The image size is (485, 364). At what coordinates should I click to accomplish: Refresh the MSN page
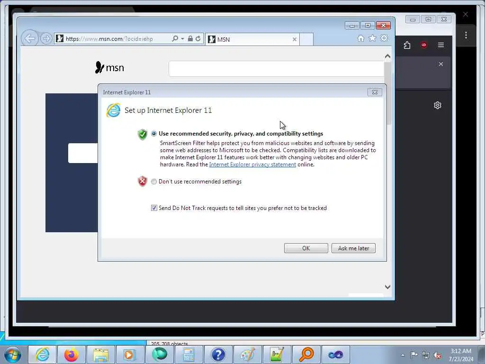pos(198,38)
